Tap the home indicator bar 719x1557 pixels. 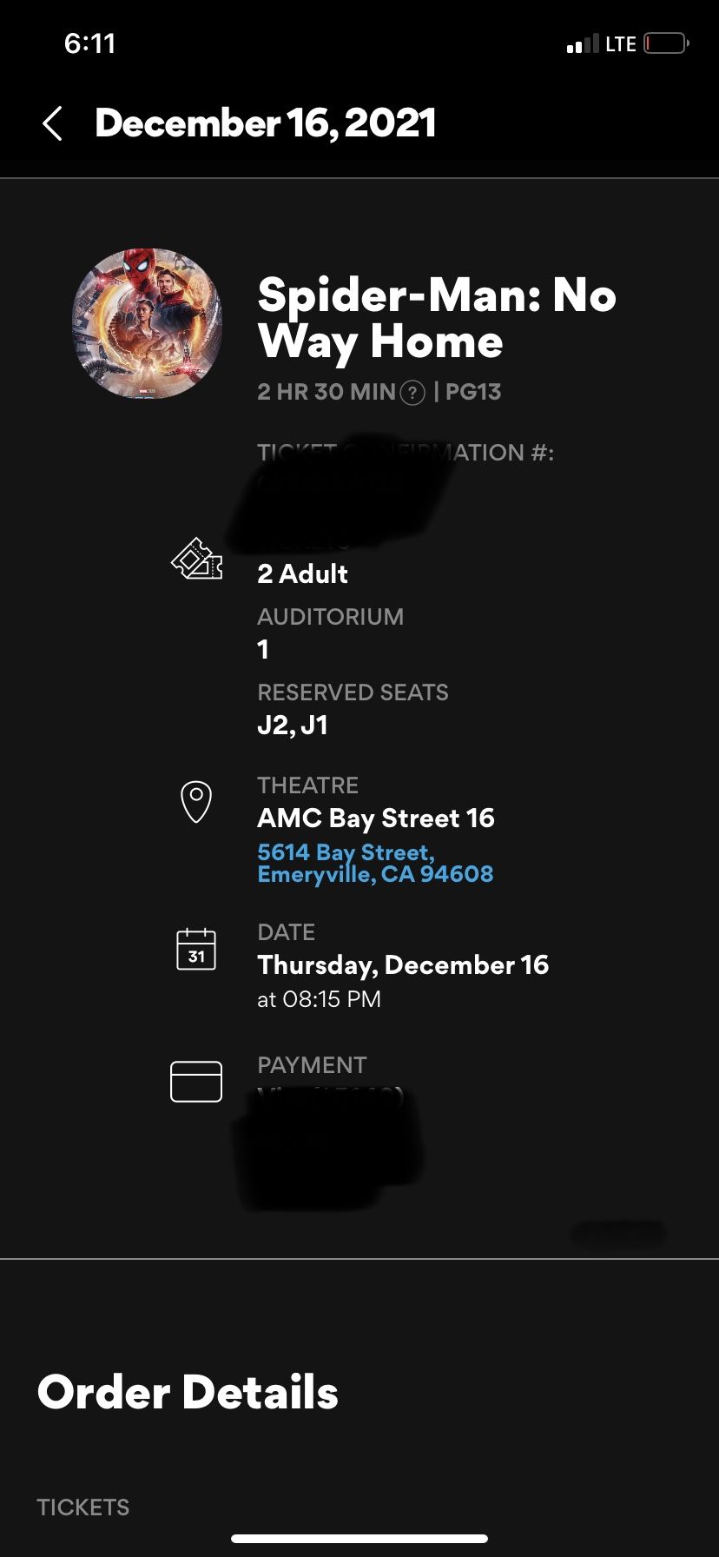click(359, 1539)
